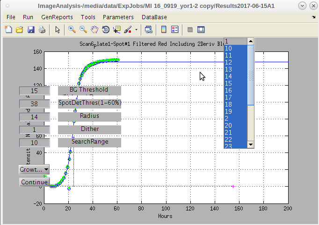Select the Zoom Out magnifier tool
The width and height of the screenshot is (319, 225).
pyautogui.click(x=83, y=29)
